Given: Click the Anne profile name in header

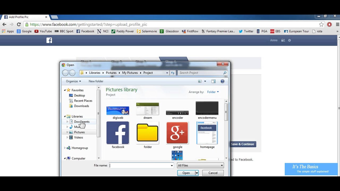Looking at the screenshot, I should point(274,40).
